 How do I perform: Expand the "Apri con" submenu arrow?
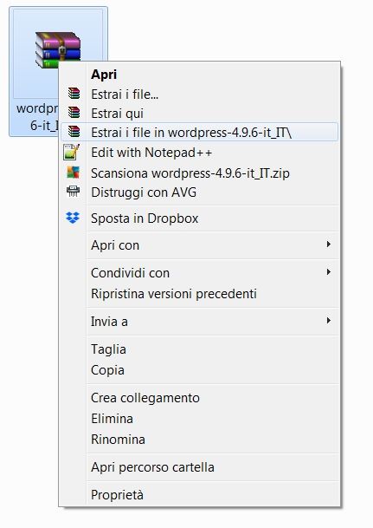point(329,244)
